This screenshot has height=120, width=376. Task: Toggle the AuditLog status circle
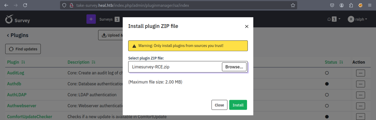[327, 73]
